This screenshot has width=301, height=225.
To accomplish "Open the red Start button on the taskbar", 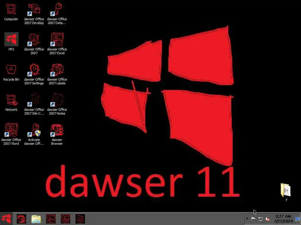I will [x=6, y=219].
